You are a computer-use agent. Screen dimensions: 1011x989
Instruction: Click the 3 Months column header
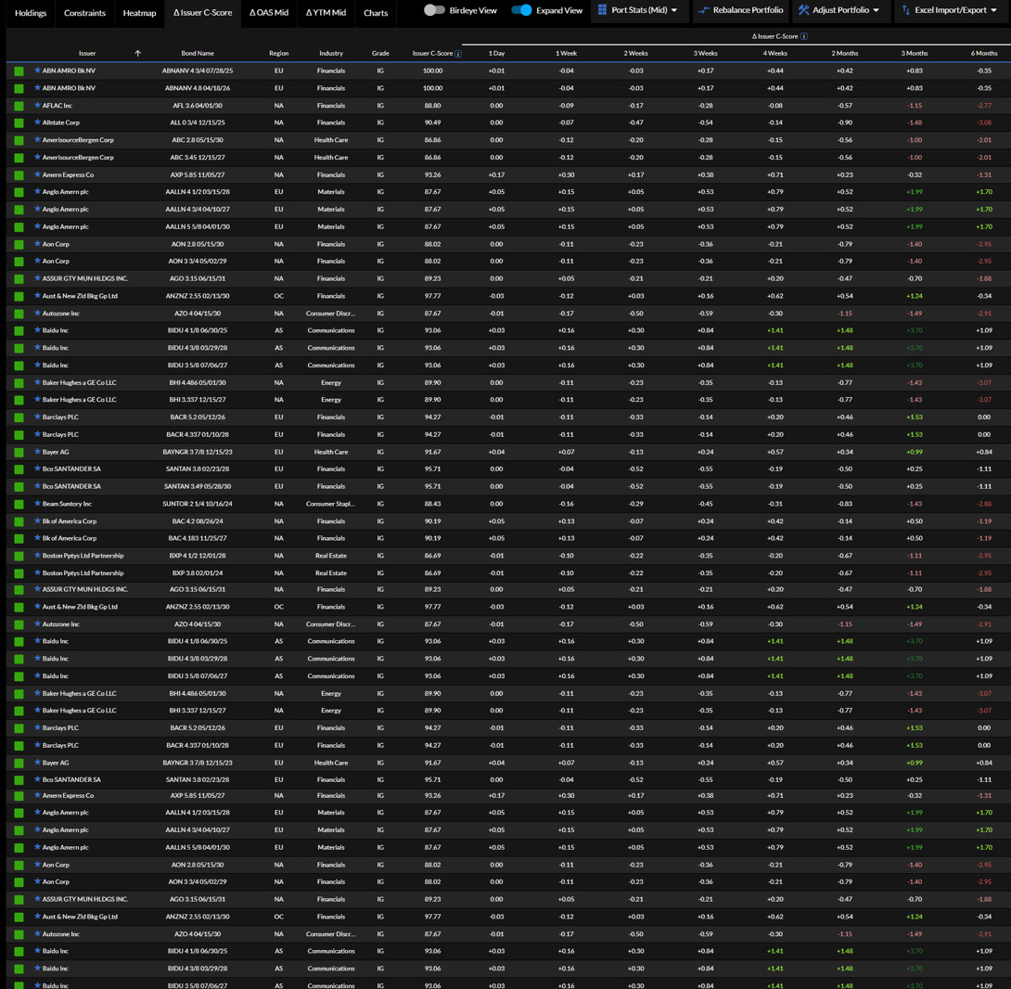[x=914, y=54]
